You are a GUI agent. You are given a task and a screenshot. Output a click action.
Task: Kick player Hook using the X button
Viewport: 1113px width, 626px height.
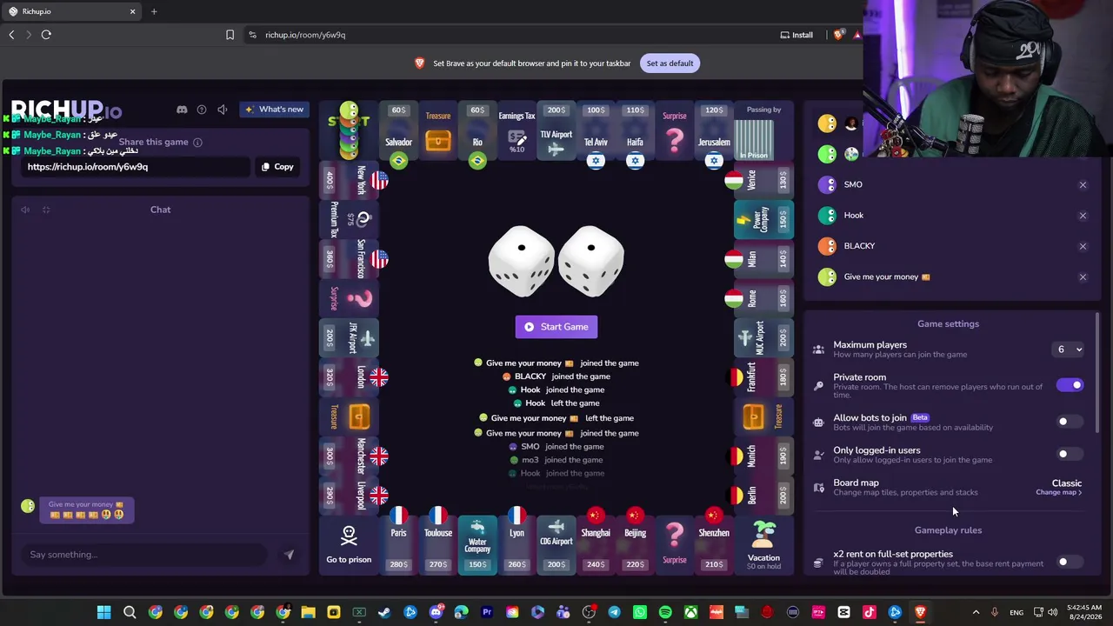pos(1083,216)
